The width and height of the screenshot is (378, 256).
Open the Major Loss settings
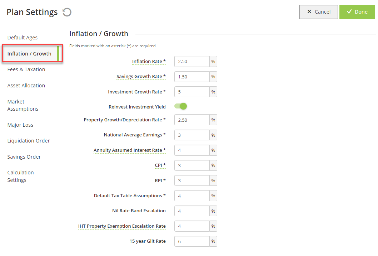(x=20, y=125)
